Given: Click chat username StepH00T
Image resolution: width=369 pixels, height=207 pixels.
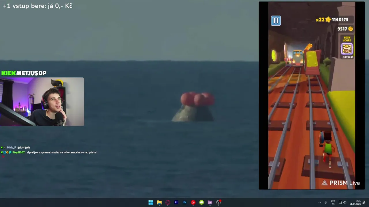Looking at the screenshot, I should (x=18, y=152).
